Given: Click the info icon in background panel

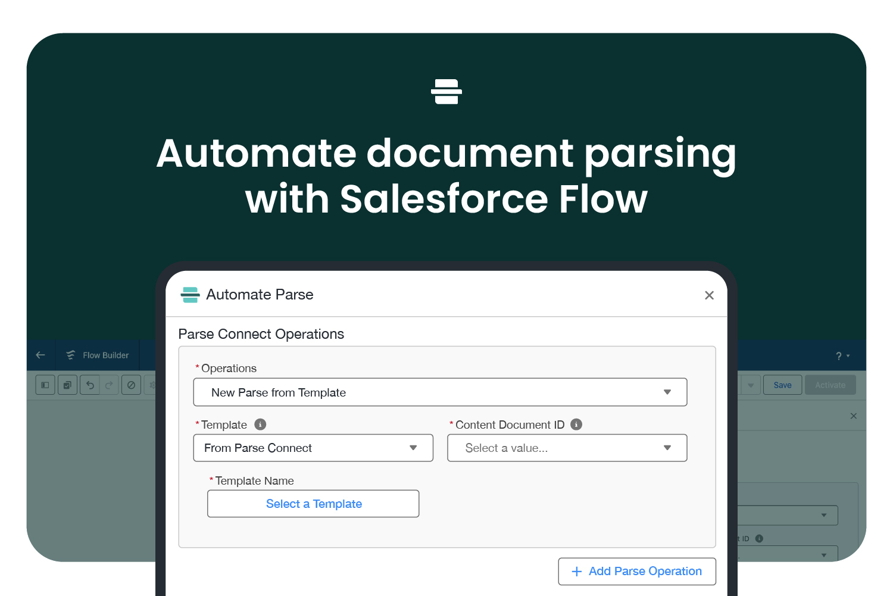Looking at the screenshot, I should pos(759,538).
